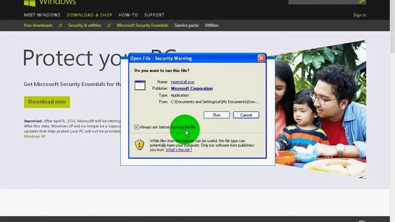395x222 pixels.
Task: Click the dialog title Open File - Security Warning
Action: click(x=161, y=59)
